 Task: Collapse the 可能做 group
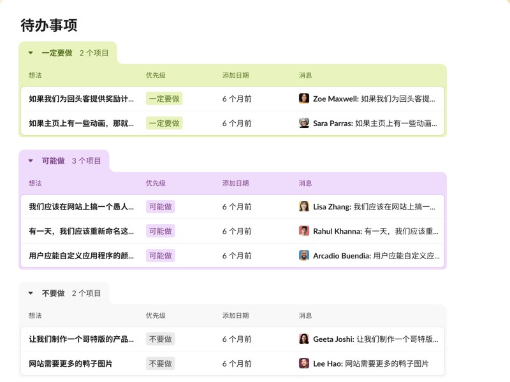(30, 161)
